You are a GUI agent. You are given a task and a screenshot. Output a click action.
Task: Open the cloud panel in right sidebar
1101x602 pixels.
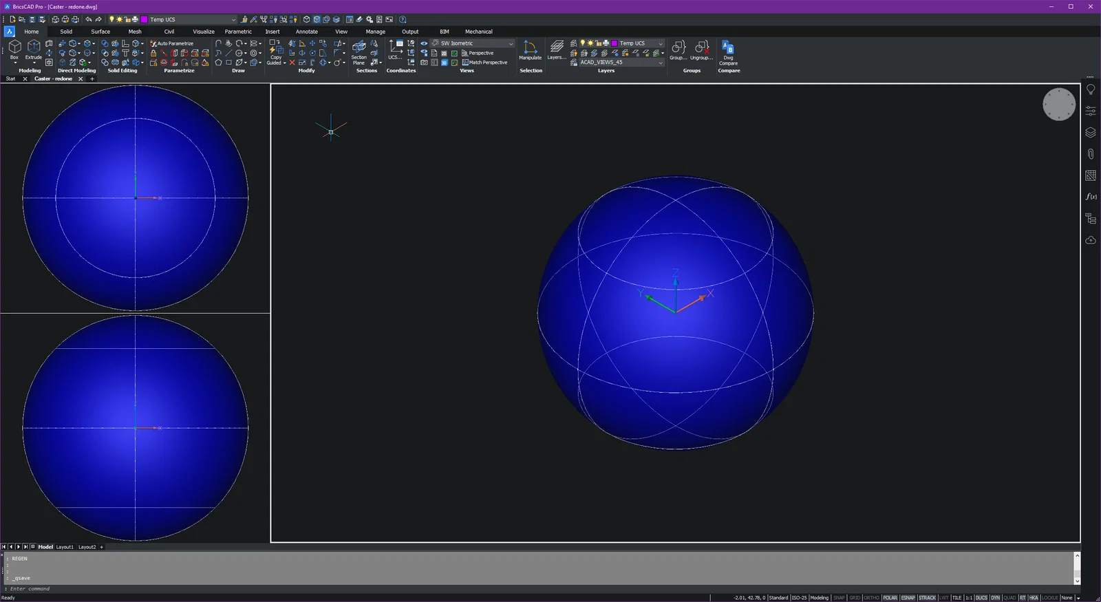click(1091, 240)
